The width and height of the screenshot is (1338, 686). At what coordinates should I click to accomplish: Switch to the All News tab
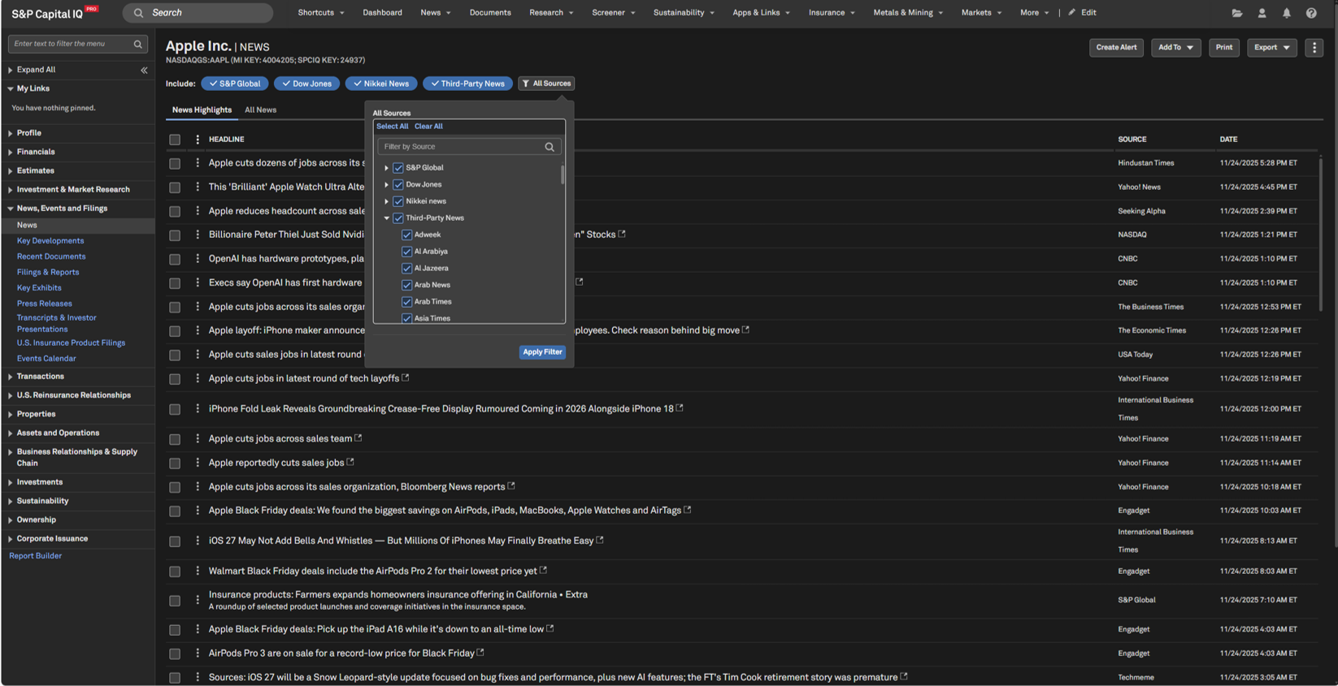pos(260,110)
